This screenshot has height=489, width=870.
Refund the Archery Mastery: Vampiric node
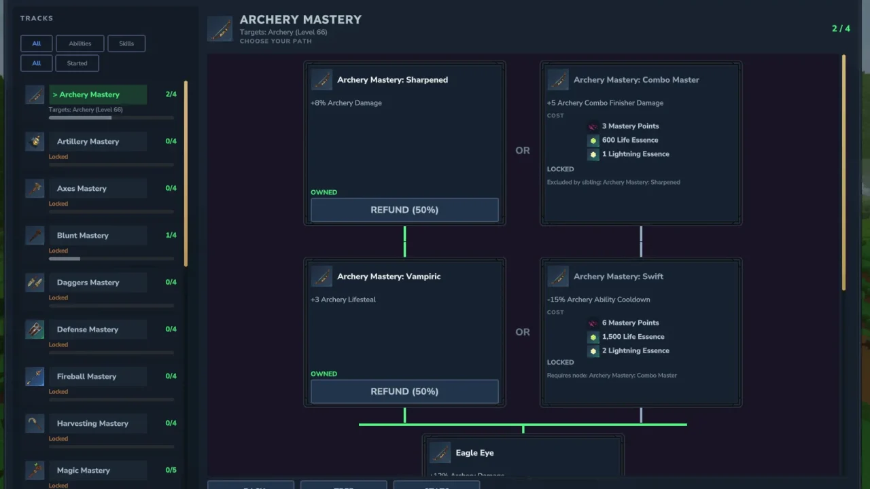404,391
